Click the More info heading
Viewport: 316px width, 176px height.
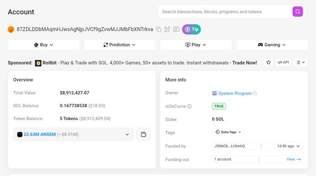(175, 80)
